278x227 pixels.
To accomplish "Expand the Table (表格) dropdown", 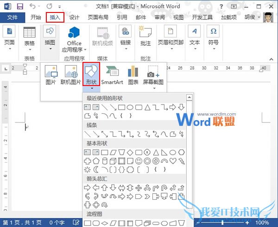I will click(x=30, y=49).
